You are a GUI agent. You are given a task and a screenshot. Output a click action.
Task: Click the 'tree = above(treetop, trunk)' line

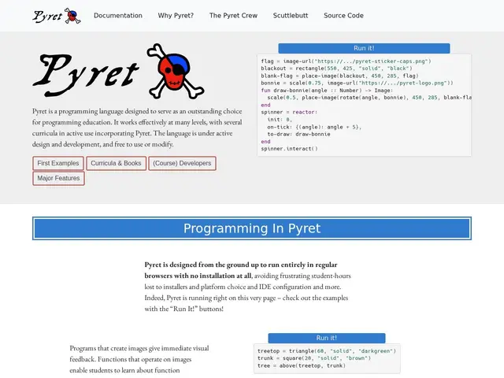click(302, 365)
